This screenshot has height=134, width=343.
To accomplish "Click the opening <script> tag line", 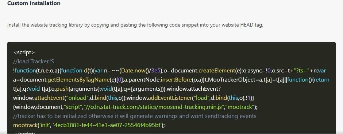I will (x=24, y=52).
